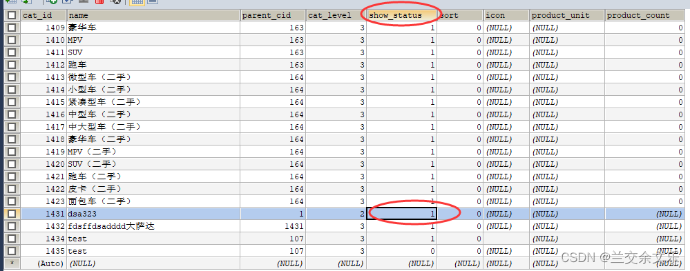Click the "小型车（二手）" name cell

pos(153,90)
